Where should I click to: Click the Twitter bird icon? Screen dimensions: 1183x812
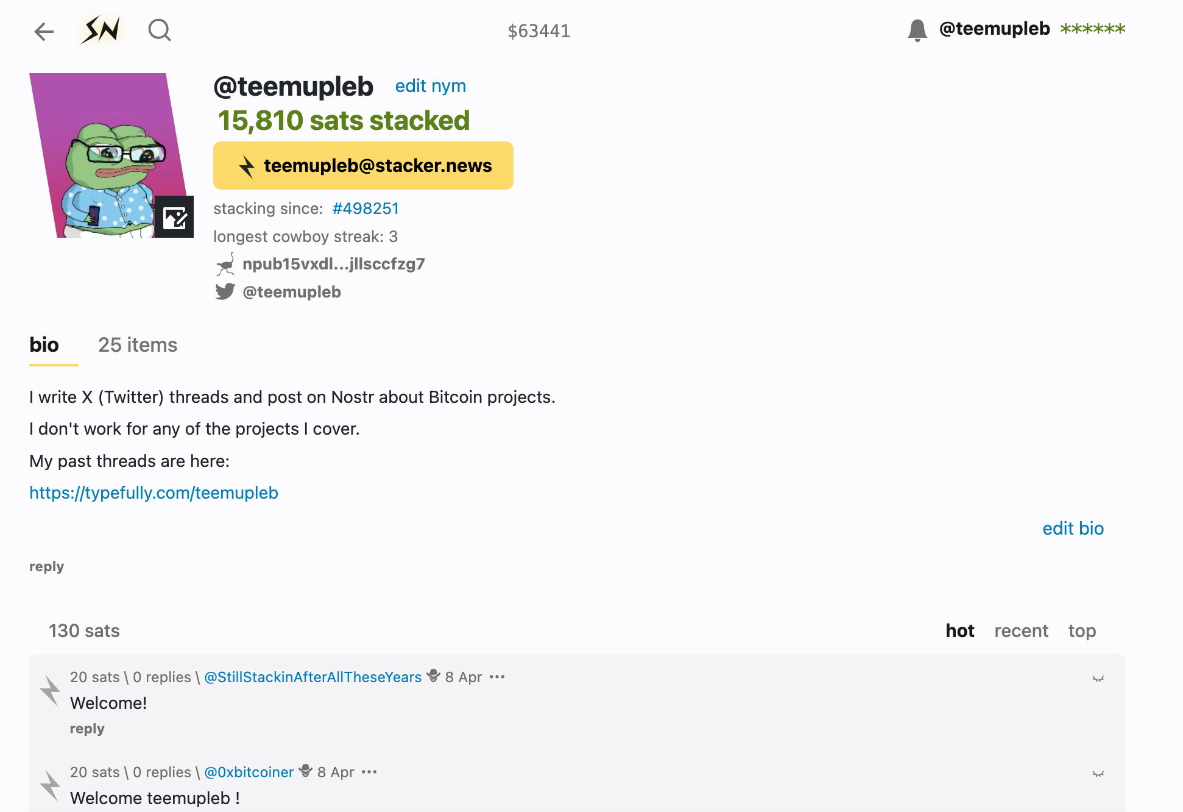pos(225,291)
